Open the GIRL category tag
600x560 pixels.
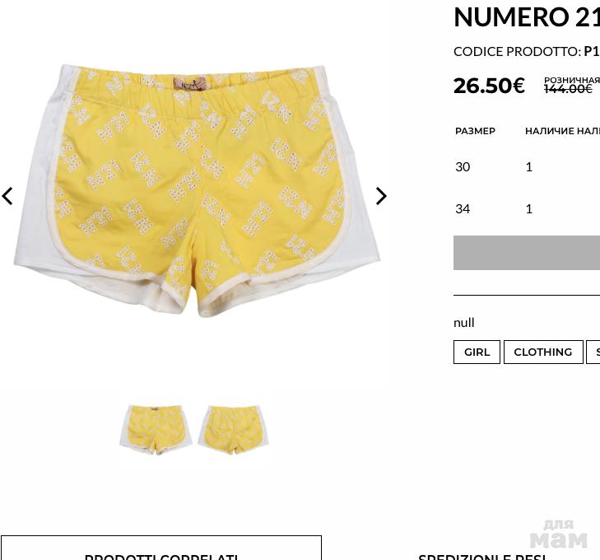pos(477,352)
